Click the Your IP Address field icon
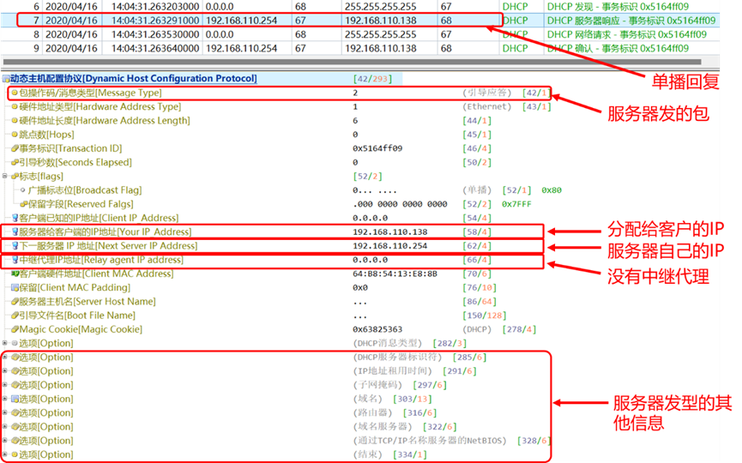Viewport: 742px width, 463px height. click(15, 232)
